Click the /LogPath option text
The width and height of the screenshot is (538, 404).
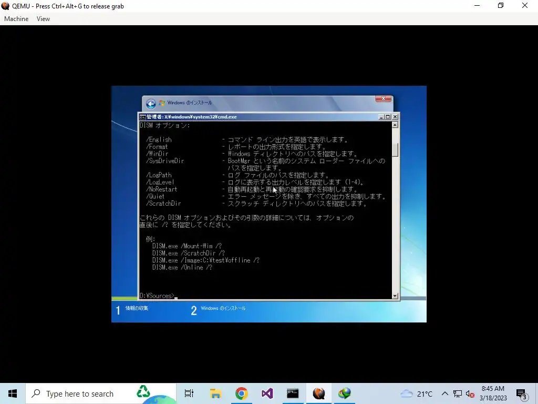pyautogui.click(x=159, y=175)
